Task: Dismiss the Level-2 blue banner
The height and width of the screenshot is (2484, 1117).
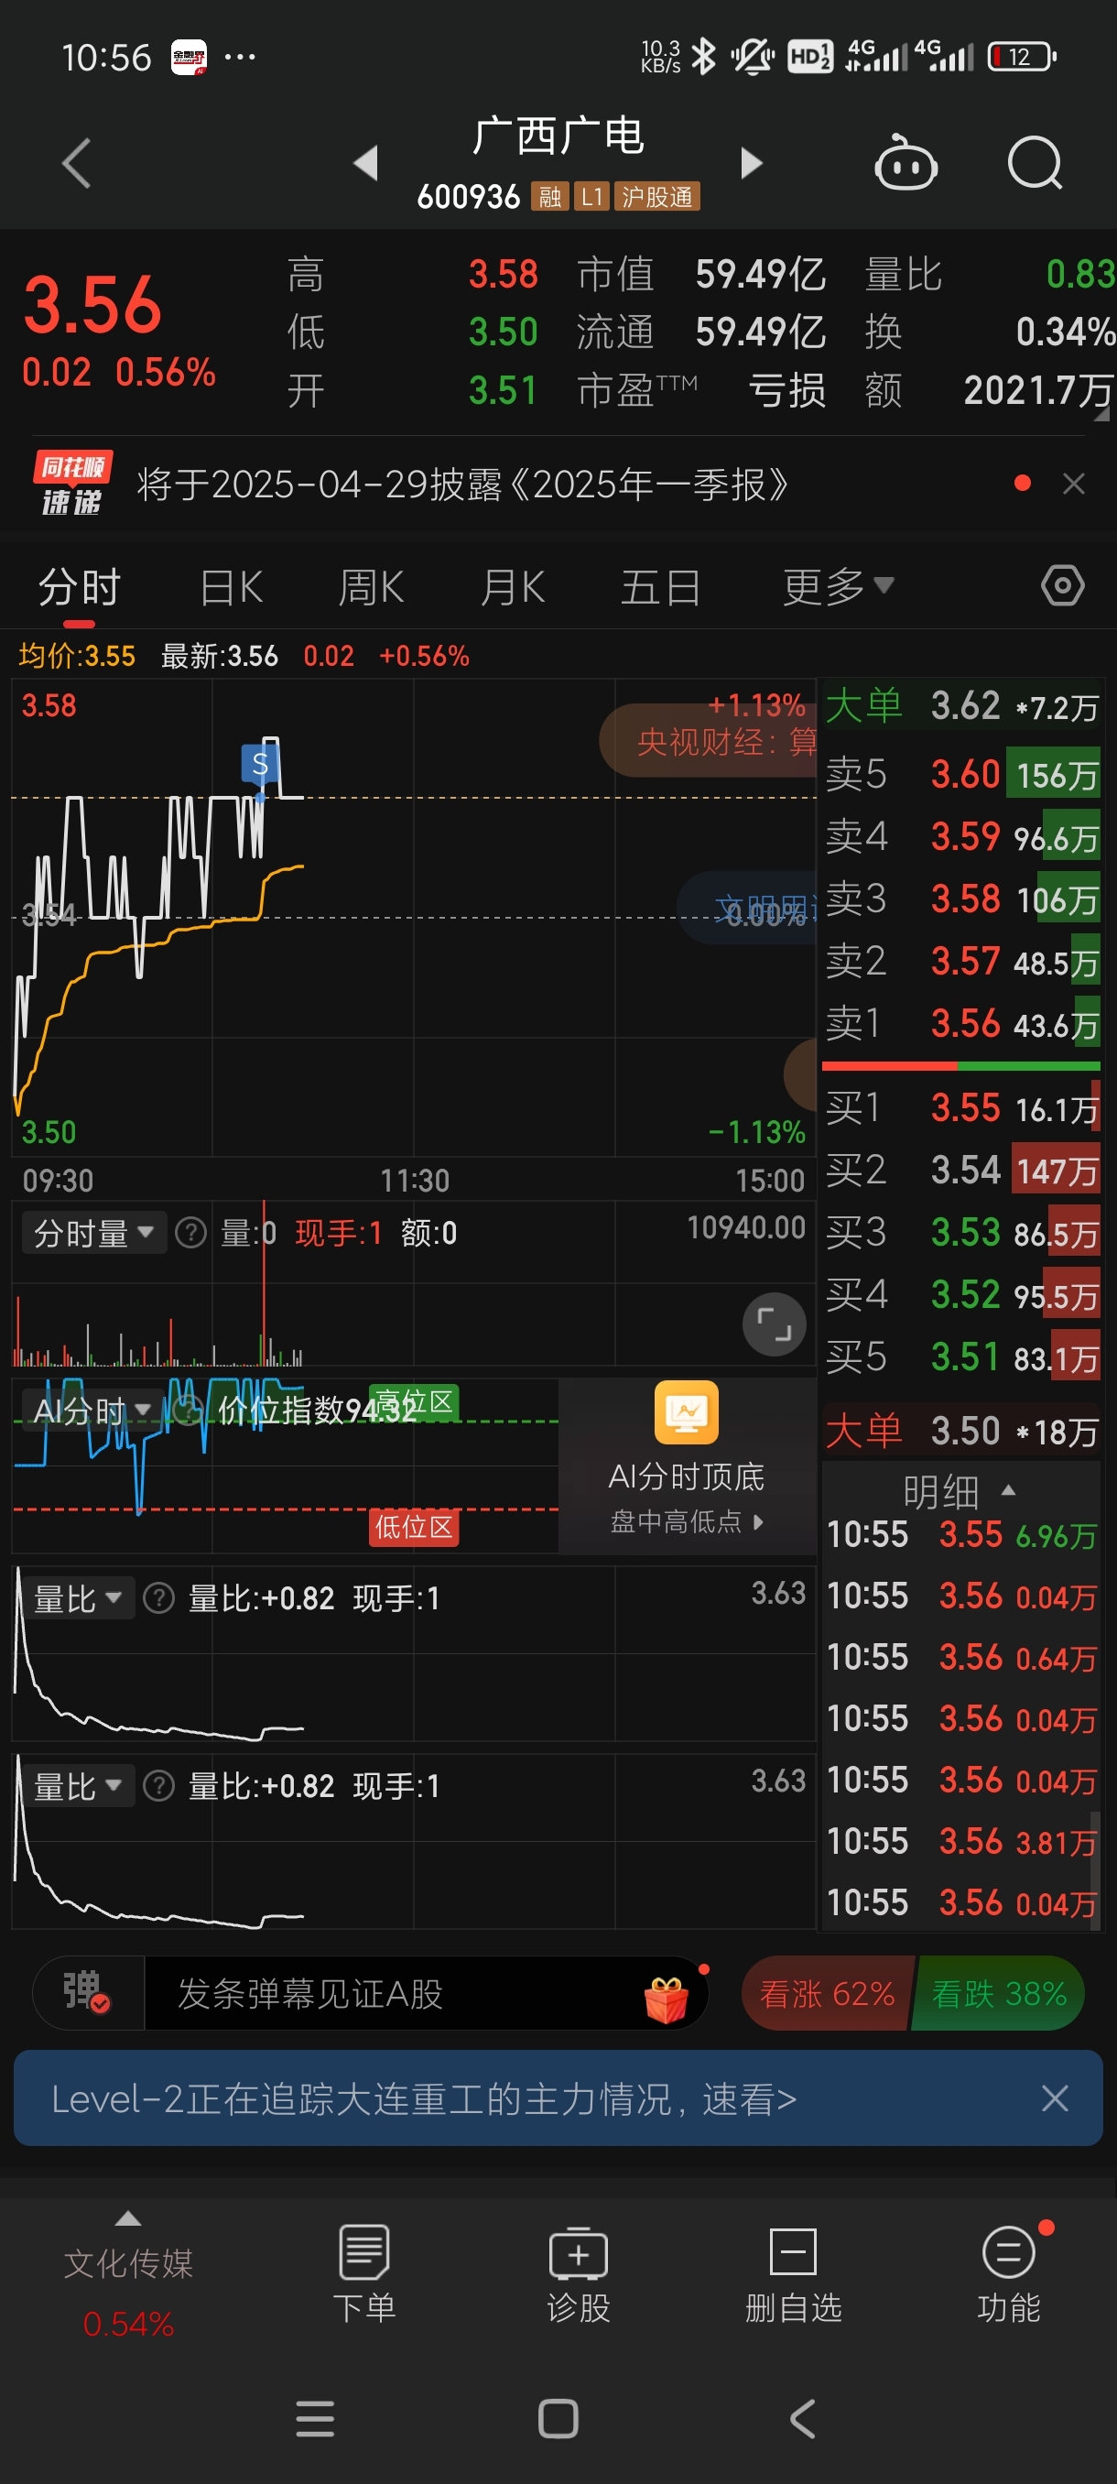Action: pyautogui.click(x=1055, y=2098)
